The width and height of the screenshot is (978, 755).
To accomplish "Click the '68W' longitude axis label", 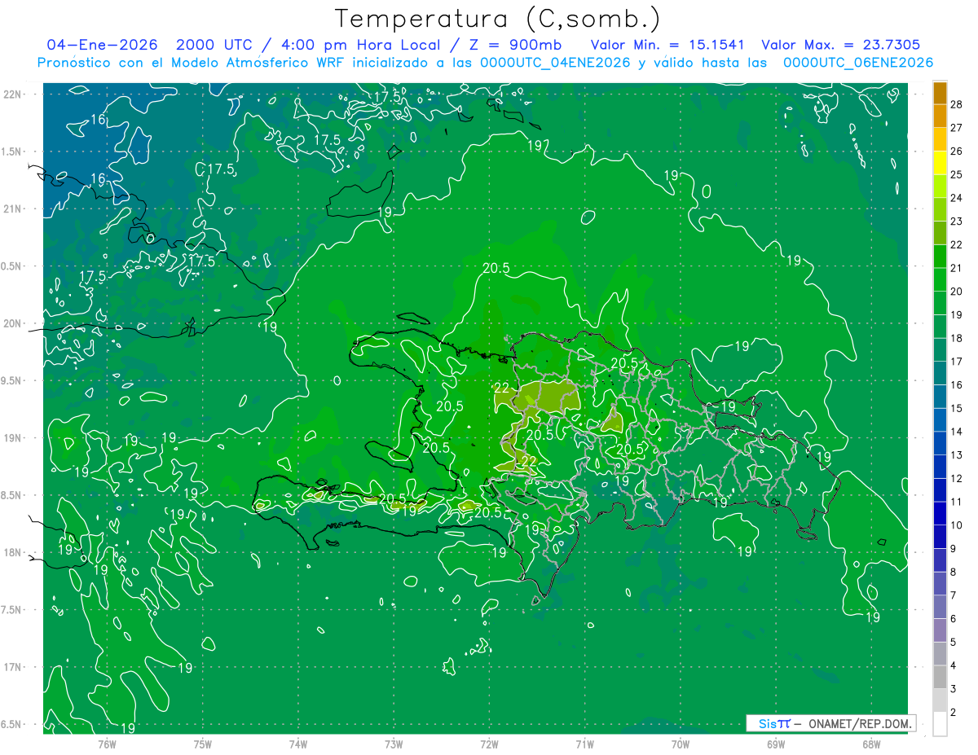I will click(x=870, y=744).
